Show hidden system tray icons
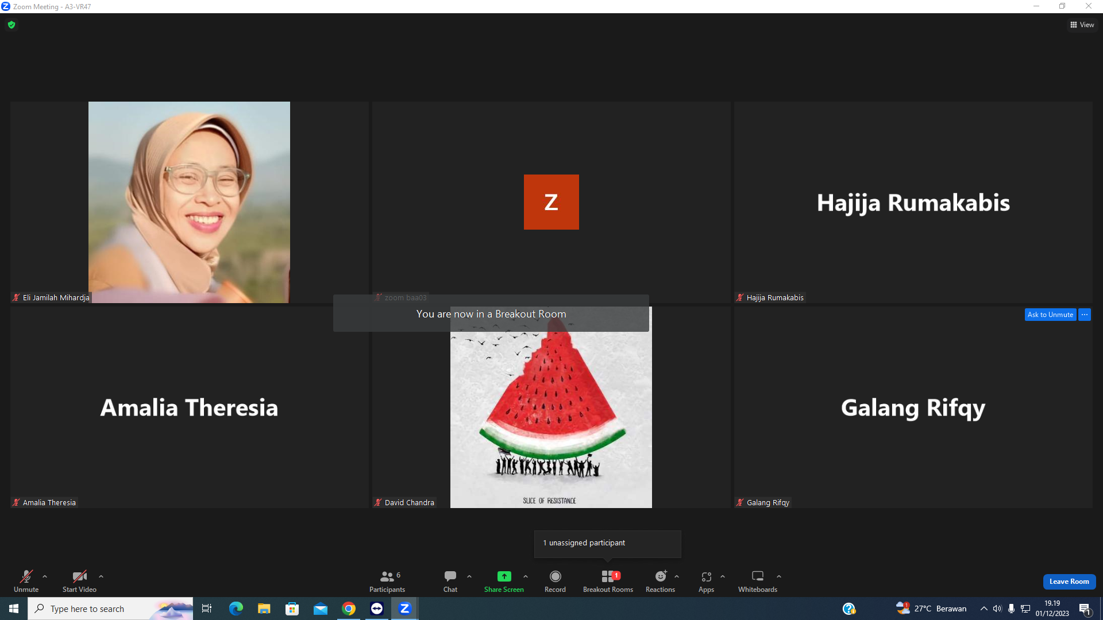This screenshot has width=1103, height=620. [x=984, y=609]
